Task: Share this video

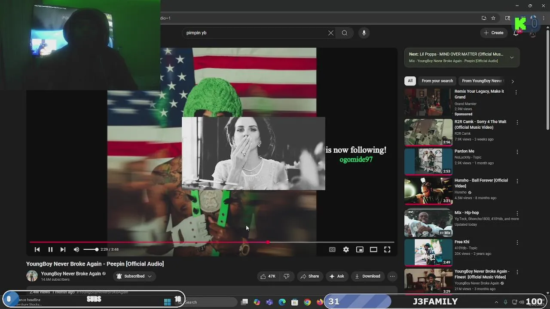Action: [310, 276]
